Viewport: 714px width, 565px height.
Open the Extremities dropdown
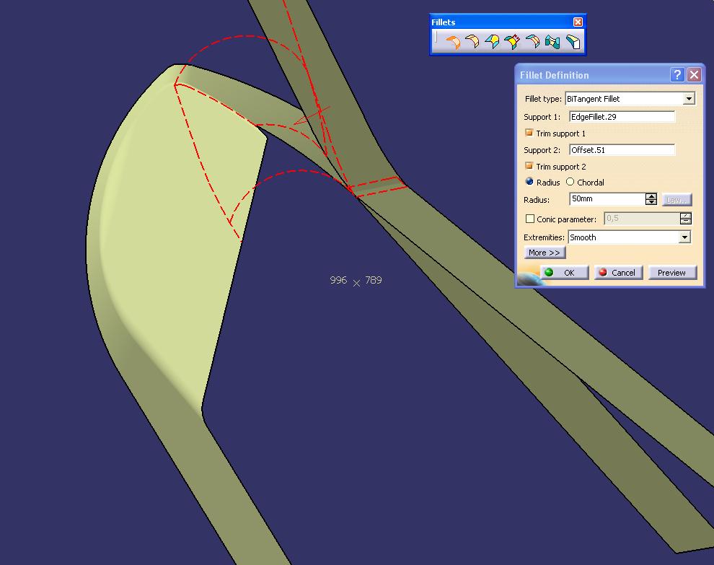click(684, 237)
